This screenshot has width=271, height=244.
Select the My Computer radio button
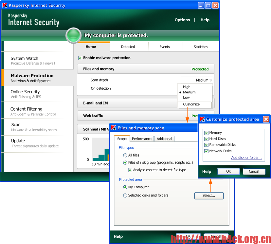[125, 187]
